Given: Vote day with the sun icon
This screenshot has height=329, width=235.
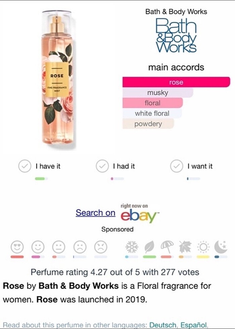Looking at the screenshot, I should (x=203, y=247).
